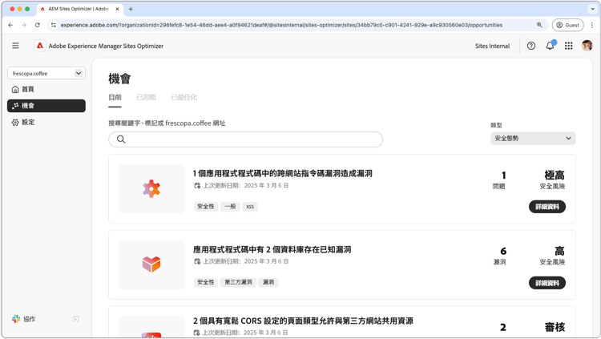Open the 2 個資料庫存在已知漏洞 title
Image resolution: width=601 pixels, height=339 pixels.
click(272, 250)
